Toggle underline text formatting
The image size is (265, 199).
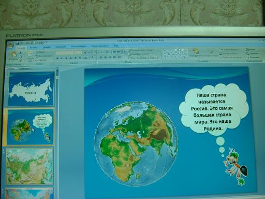[x=66, y=58]
